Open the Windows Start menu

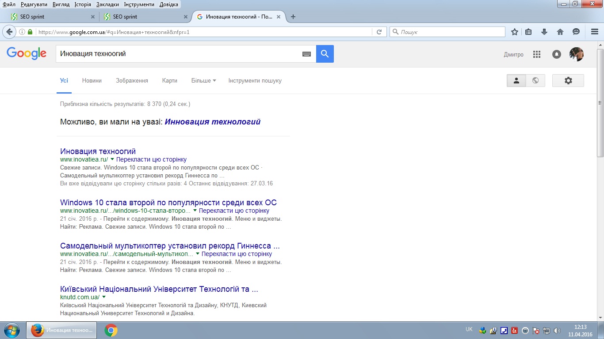coord(11,330)
